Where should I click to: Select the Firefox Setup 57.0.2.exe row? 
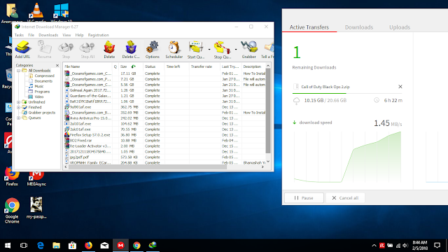(x=165, y=135)
